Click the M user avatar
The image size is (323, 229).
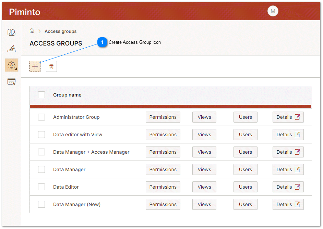click(x=273, y=11)
